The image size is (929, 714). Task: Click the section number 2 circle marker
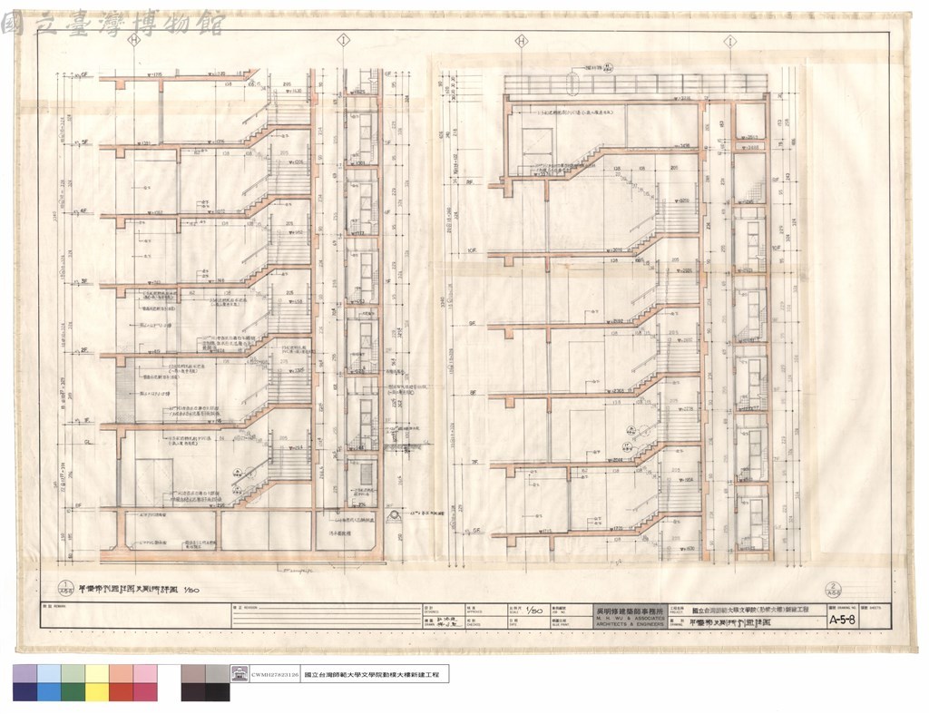pyautogui.click(x=834, y=589)
